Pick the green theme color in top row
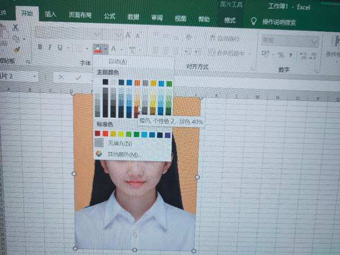 point(169,83)
